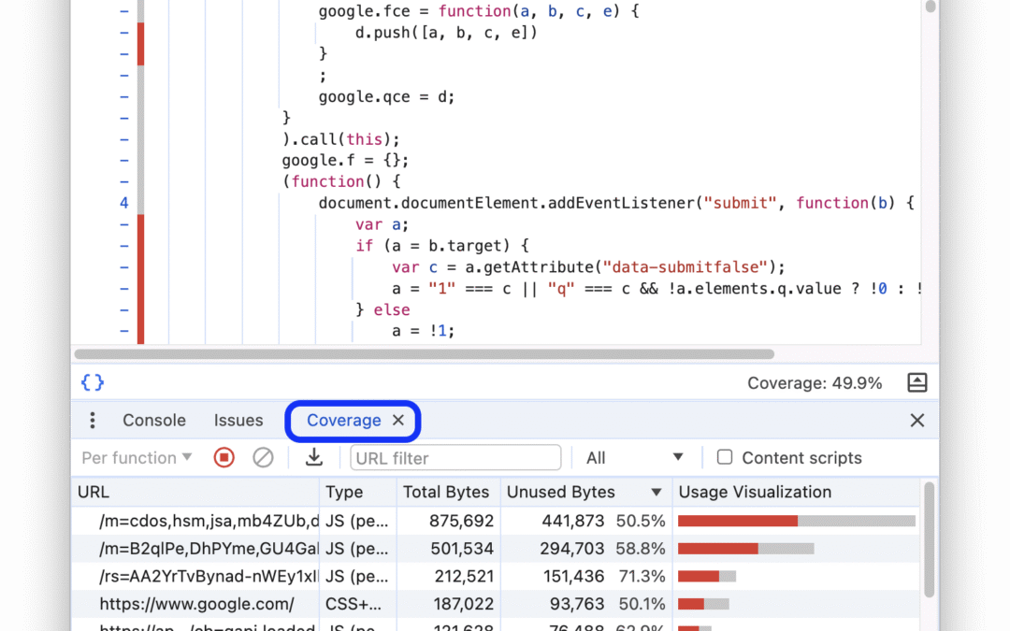This screenshot has width=1010, height=631.
Task: Switch to the Issues tab
Action: tap(238, 421)
